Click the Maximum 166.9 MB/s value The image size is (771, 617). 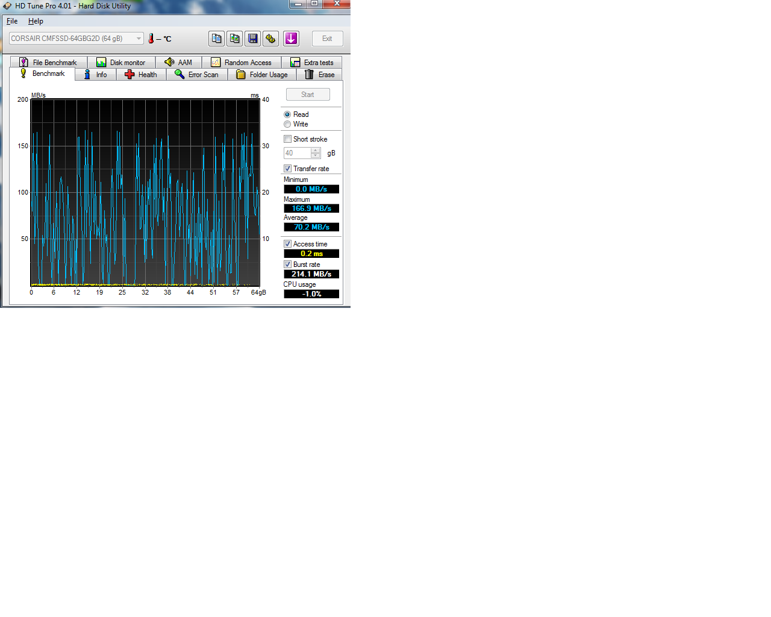coord(311,208)
